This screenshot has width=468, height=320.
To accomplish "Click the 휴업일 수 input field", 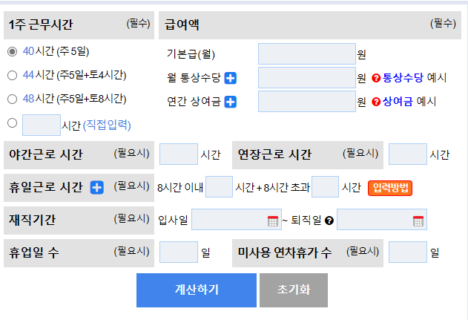I will pyautogui.click(x=179, y=252).
